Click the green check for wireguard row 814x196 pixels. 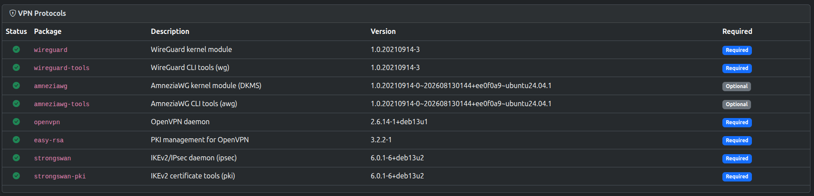coord(16,49)
